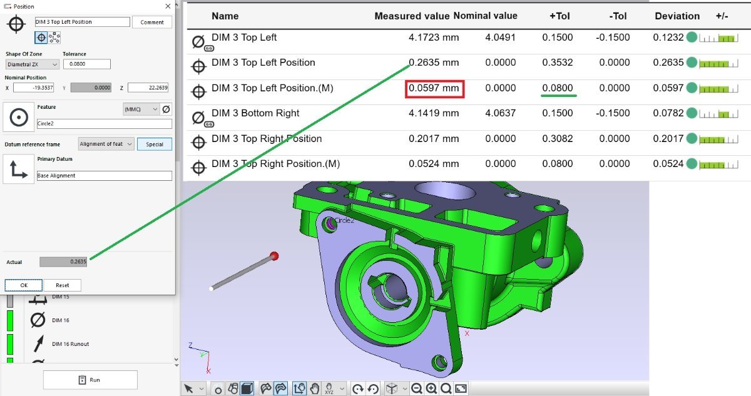Click the fit-to-screen icon
Viewport: 751px width, 396px height.
461,388
